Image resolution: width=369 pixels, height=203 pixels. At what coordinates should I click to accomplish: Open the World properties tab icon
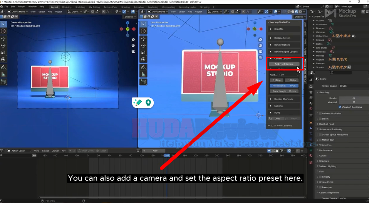coord(311,109)
